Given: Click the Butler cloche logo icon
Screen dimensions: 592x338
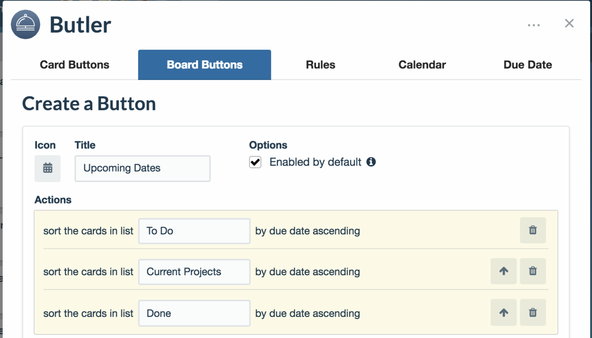Looking at the screenshot, I should coord(25,25).
